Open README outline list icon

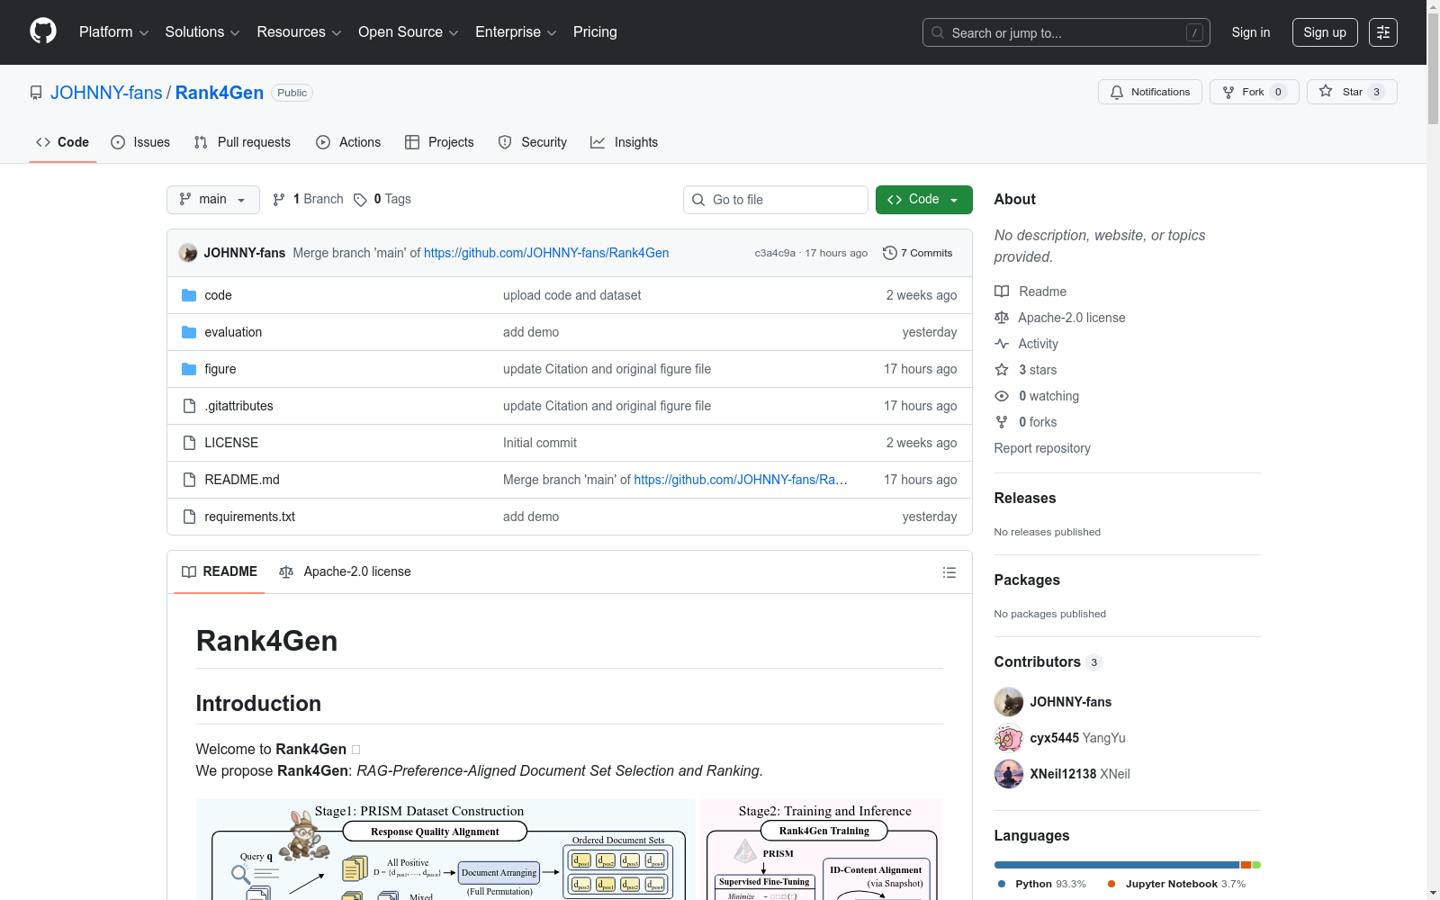tap(949, 572)
